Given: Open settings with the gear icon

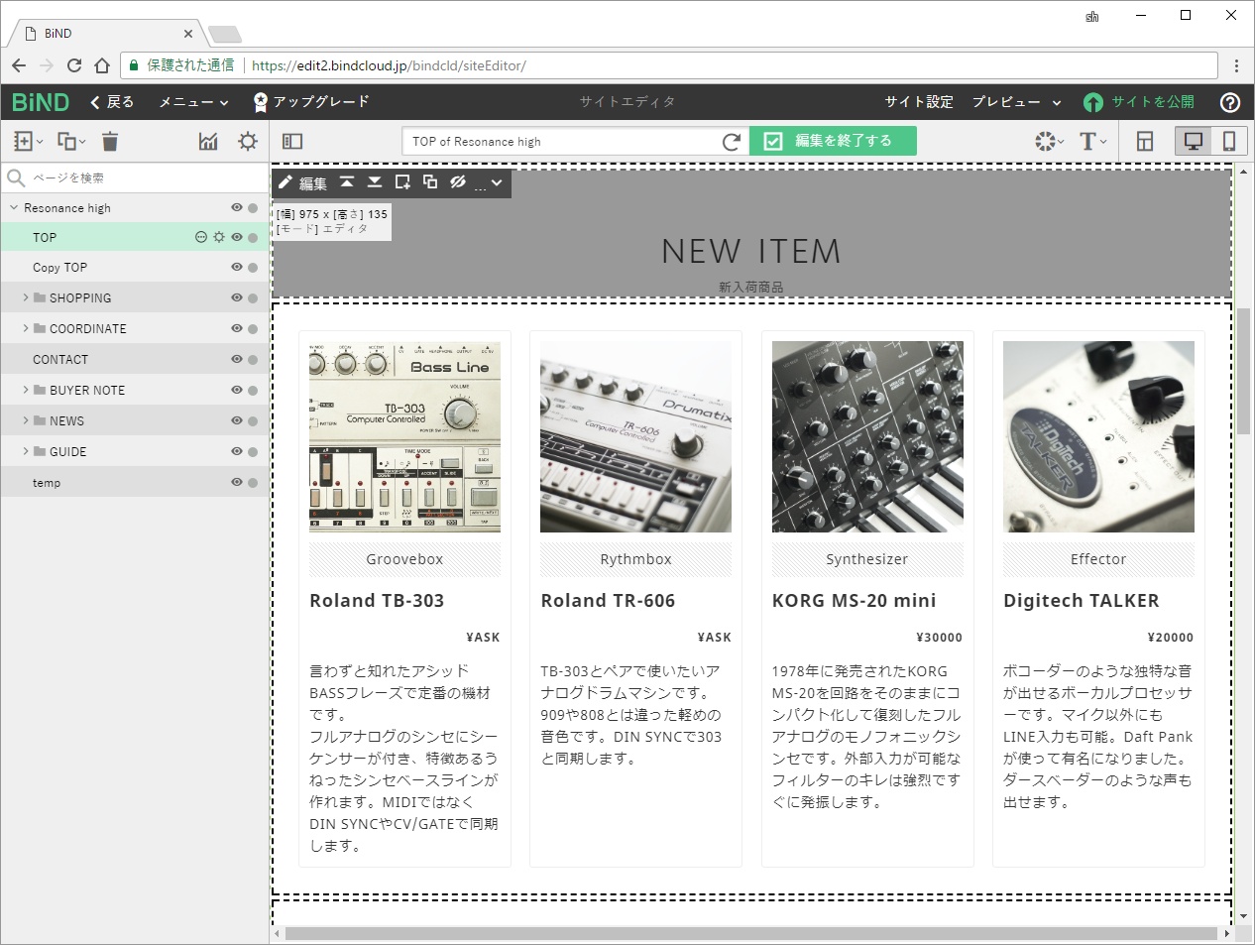Looking at the screenshot, I should pos(247,141).
